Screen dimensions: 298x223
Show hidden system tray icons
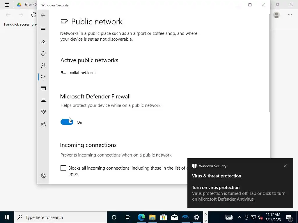[240, 217]
